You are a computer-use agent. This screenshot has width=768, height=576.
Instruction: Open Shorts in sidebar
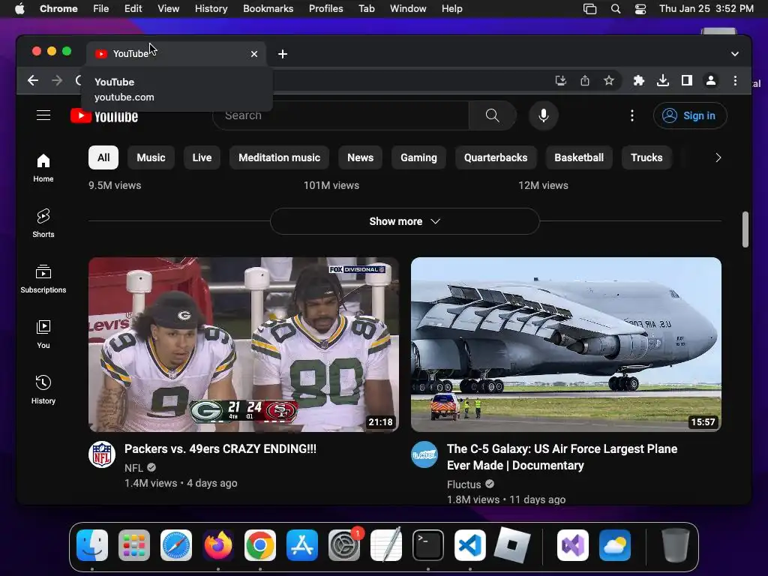tap(43, 223)
